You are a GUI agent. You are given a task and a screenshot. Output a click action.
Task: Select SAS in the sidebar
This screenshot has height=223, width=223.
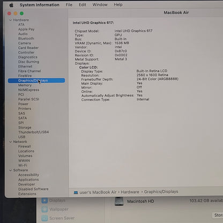[21, 114]
